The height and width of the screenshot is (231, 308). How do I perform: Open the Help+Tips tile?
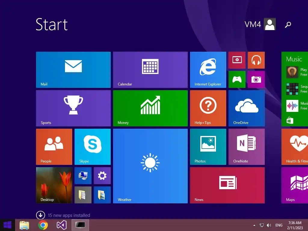coord(208,108)
